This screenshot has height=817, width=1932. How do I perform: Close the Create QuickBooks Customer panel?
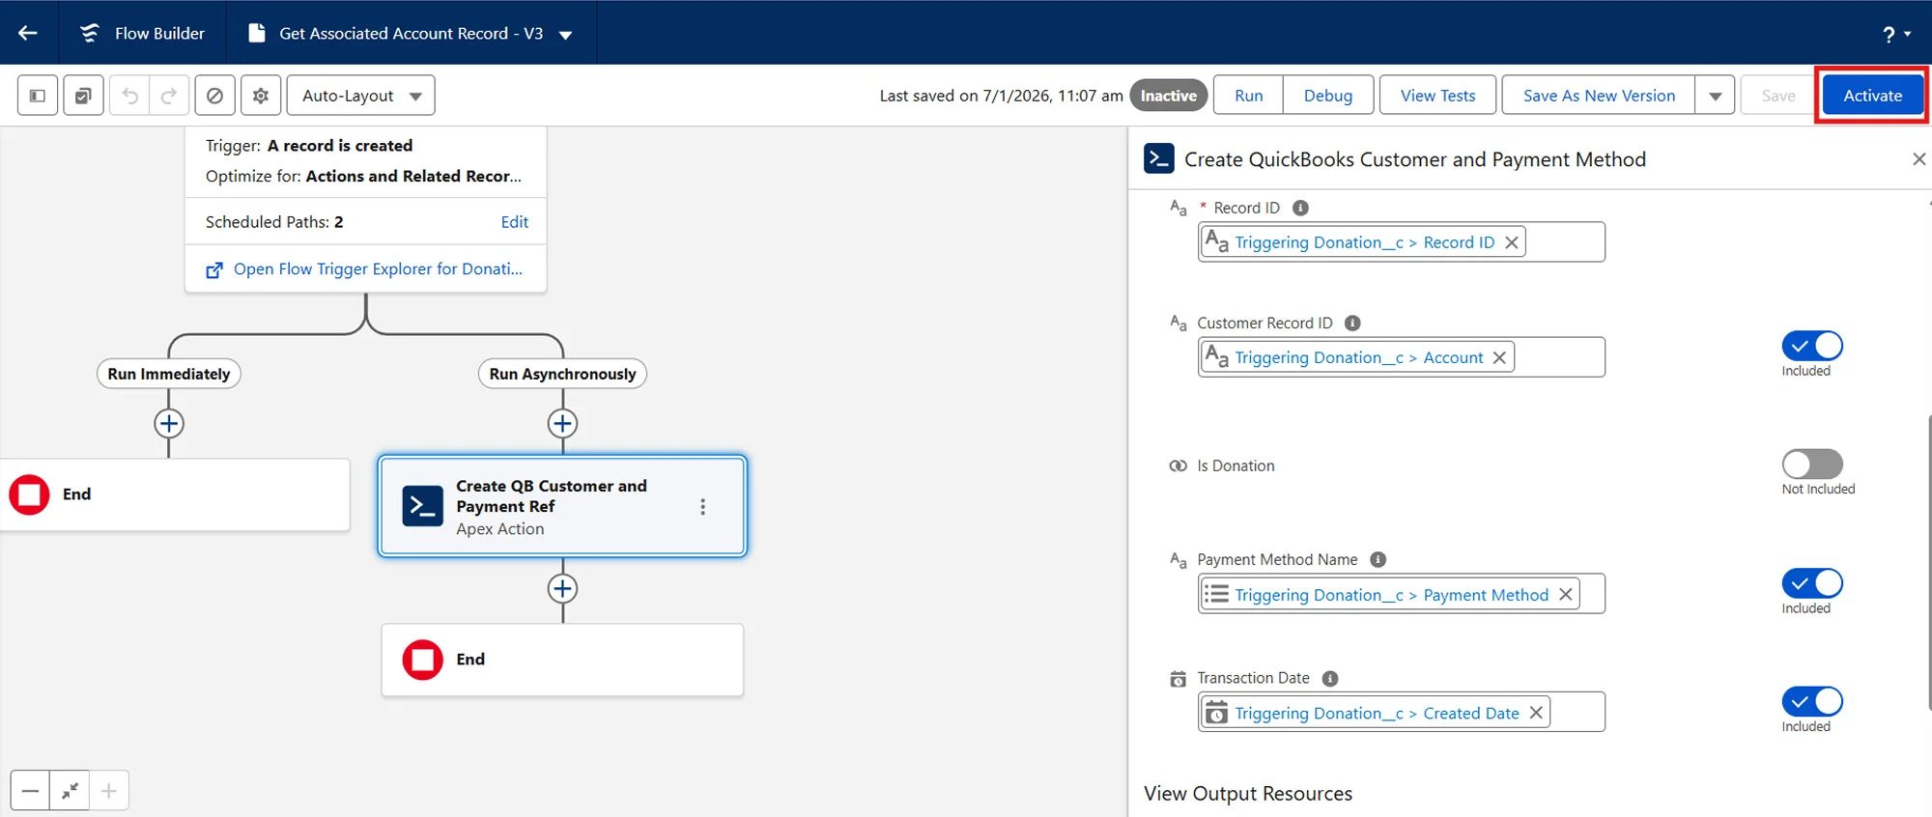point(1918,159)
